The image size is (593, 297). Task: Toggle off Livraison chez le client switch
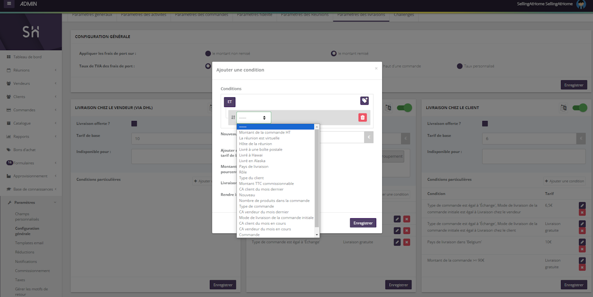tap(580, 107)
